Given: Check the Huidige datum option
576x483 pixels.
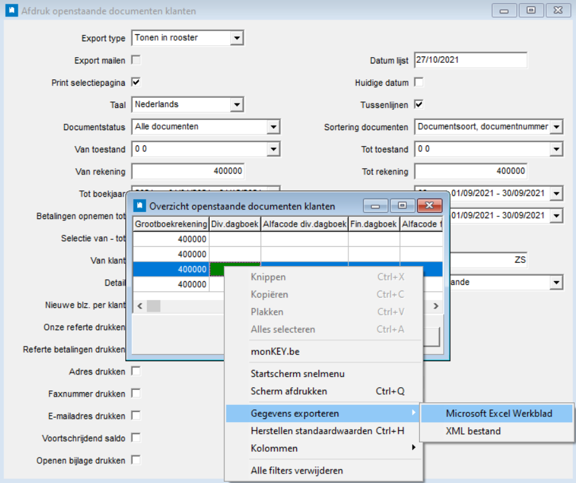Looking at the screenshot, I should click(419, 83).
